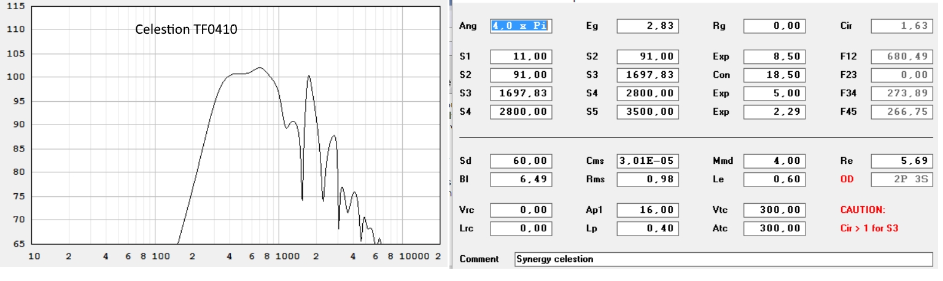Click the Con label
Screen dimensions: 943x281
[720, 75]
